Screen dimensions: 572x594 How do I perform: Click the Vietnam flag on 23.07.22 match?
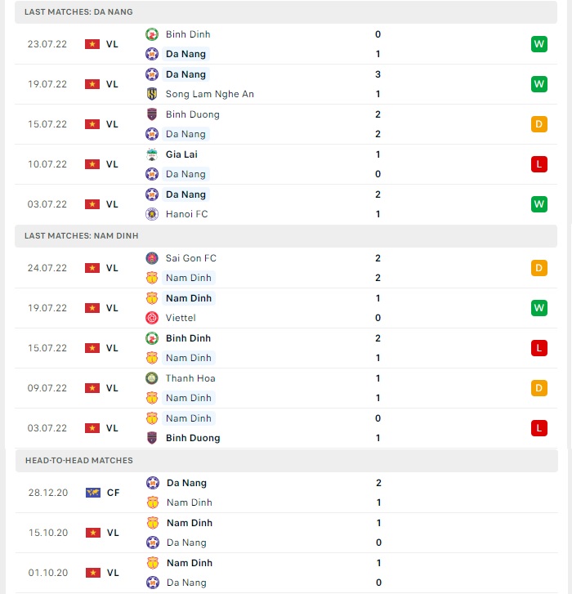92,44
